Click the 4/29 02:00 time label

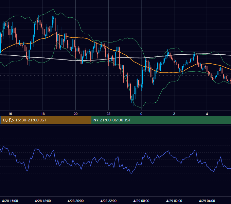[174, 201]
